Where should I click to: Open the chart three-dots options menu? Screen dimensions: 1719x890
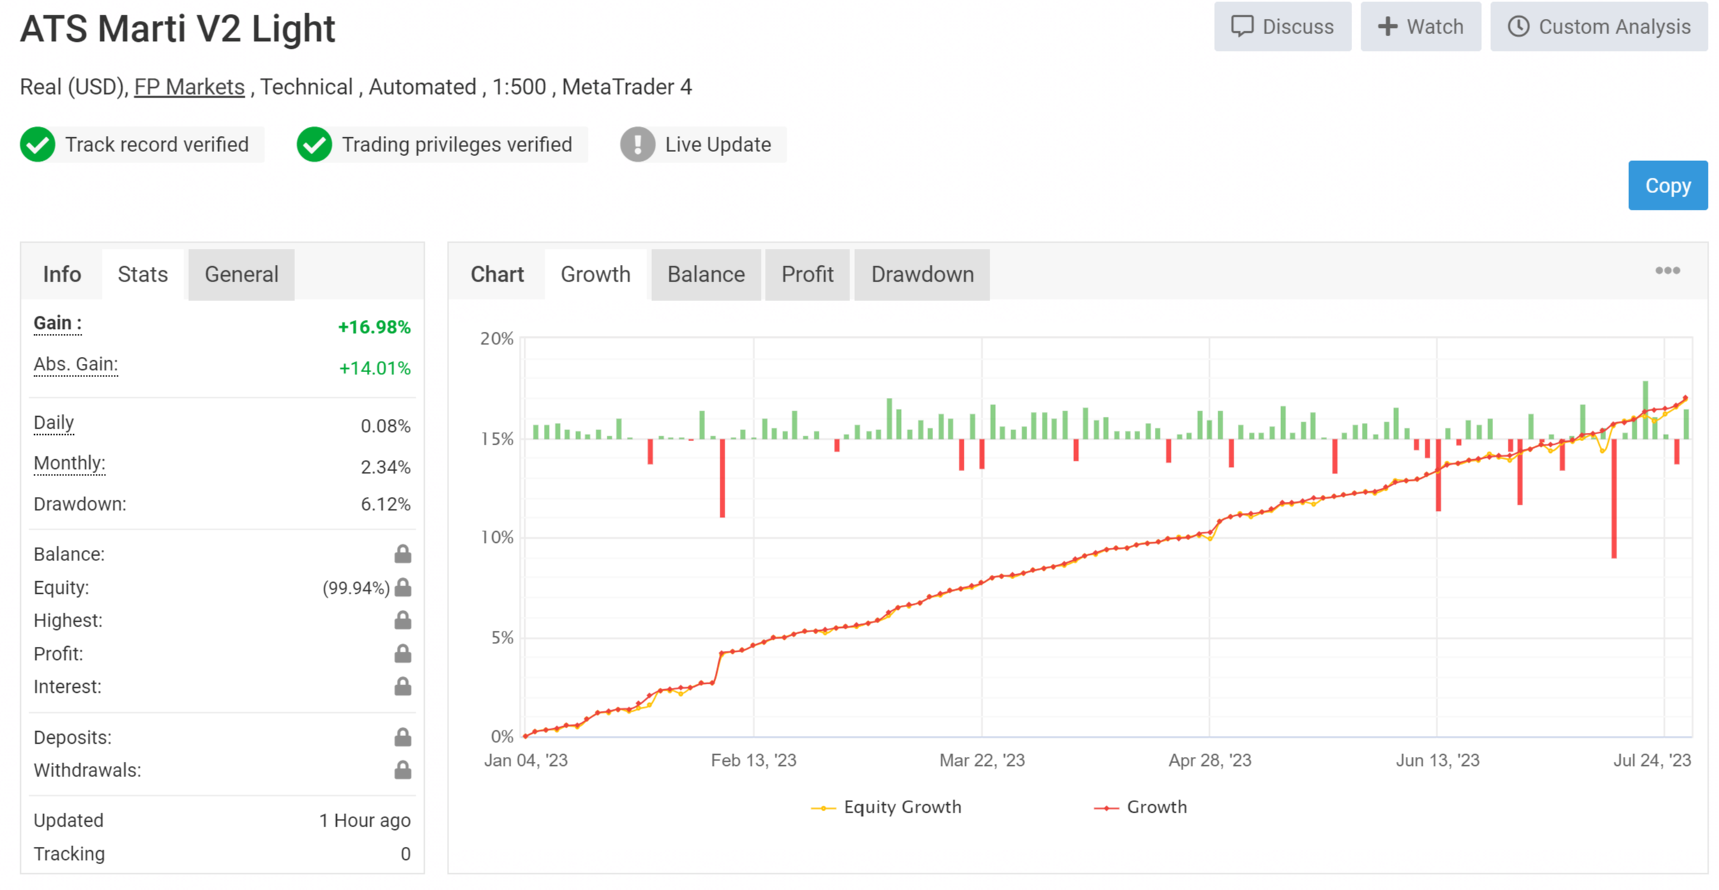[x=1667, y=270]
